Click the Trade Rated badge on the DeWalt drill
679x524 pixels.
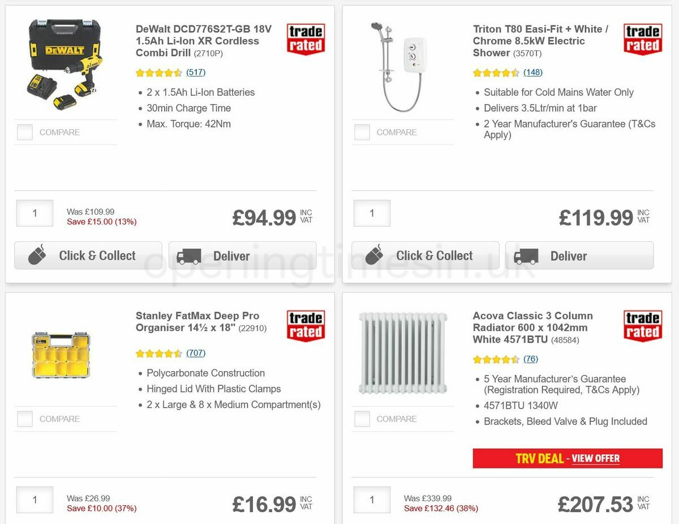pyautogui.click(x=305, y=37)
